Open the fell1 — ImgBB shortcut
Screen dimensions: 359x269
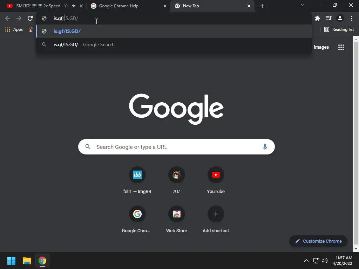[137, 181]
